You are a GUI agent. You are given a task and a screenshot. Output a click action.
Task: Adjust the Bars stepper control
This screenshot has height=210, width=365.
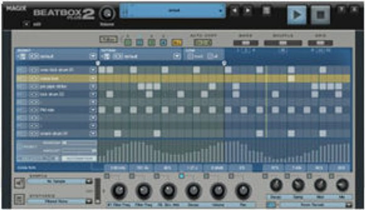[246, 43]
